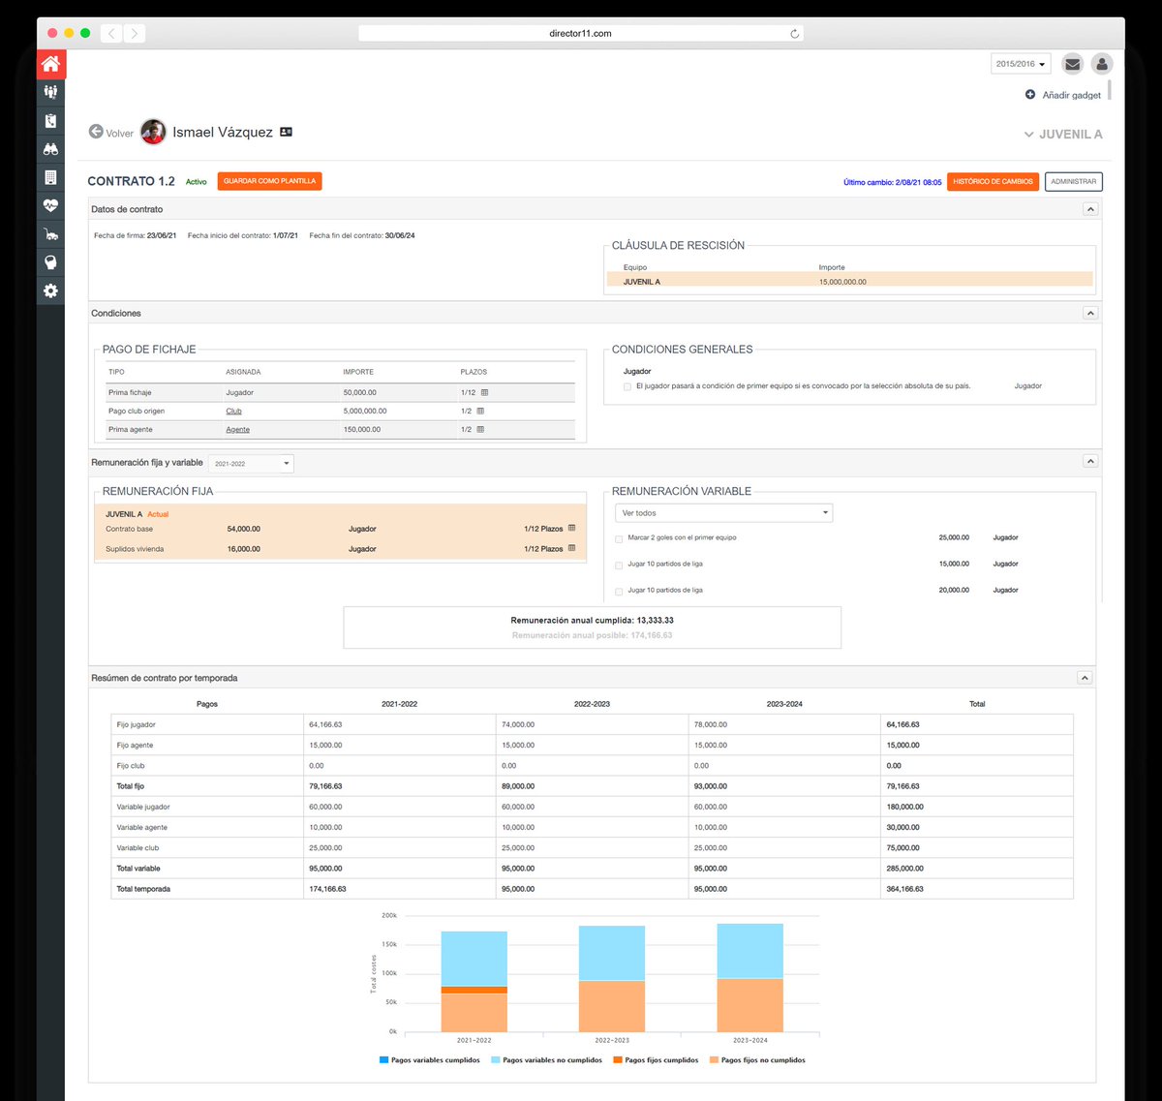Click the binoculars scouting icon

point(50,148)
